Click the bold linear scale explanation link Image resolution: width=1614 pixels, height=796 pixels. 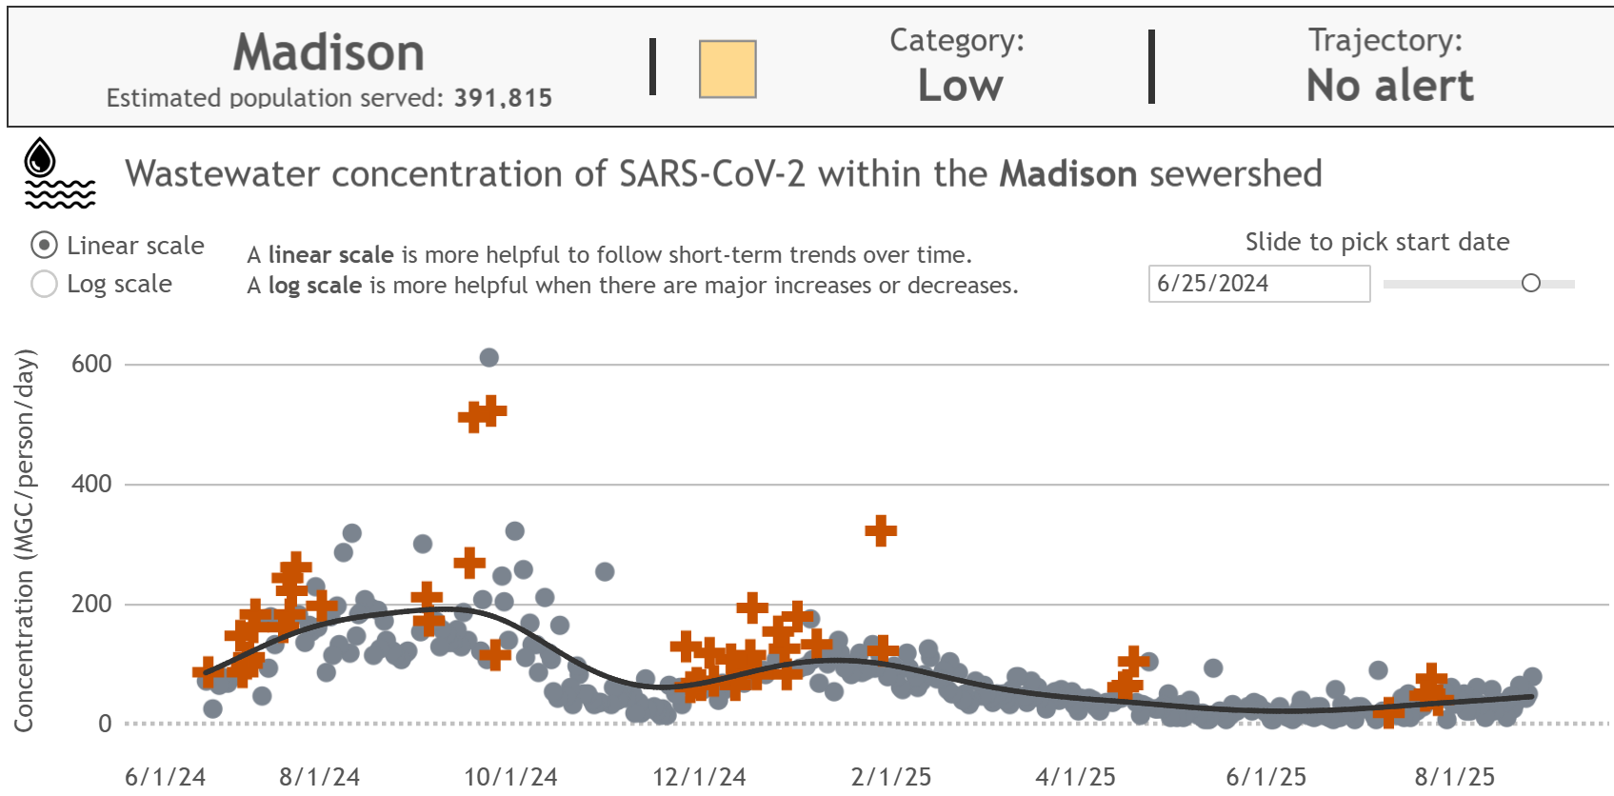tap(329, 254)
